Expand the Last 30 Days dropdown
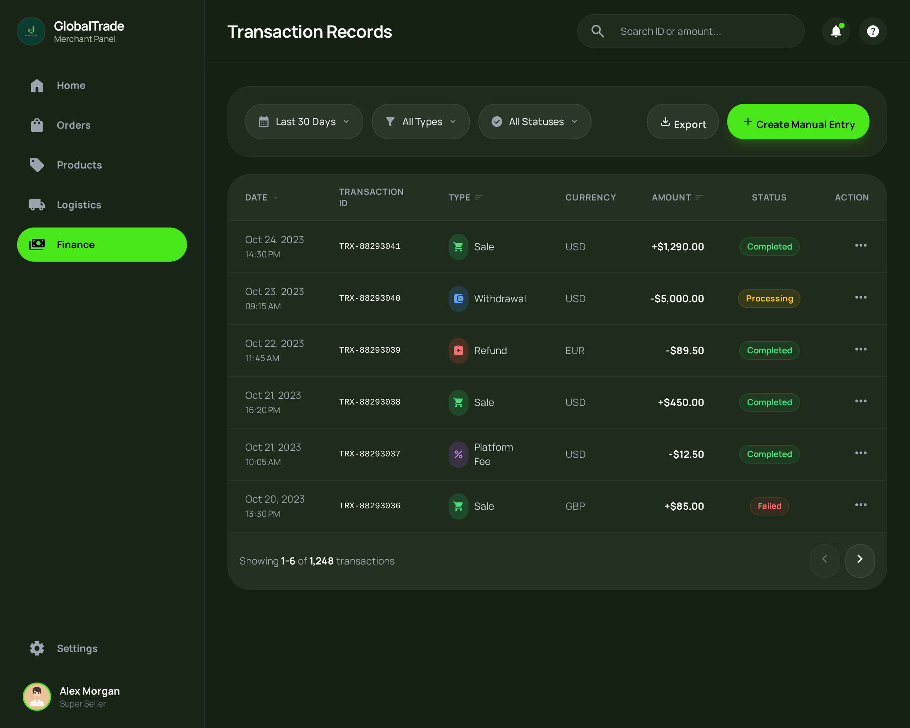910x728 pixels. click(304, 122)
